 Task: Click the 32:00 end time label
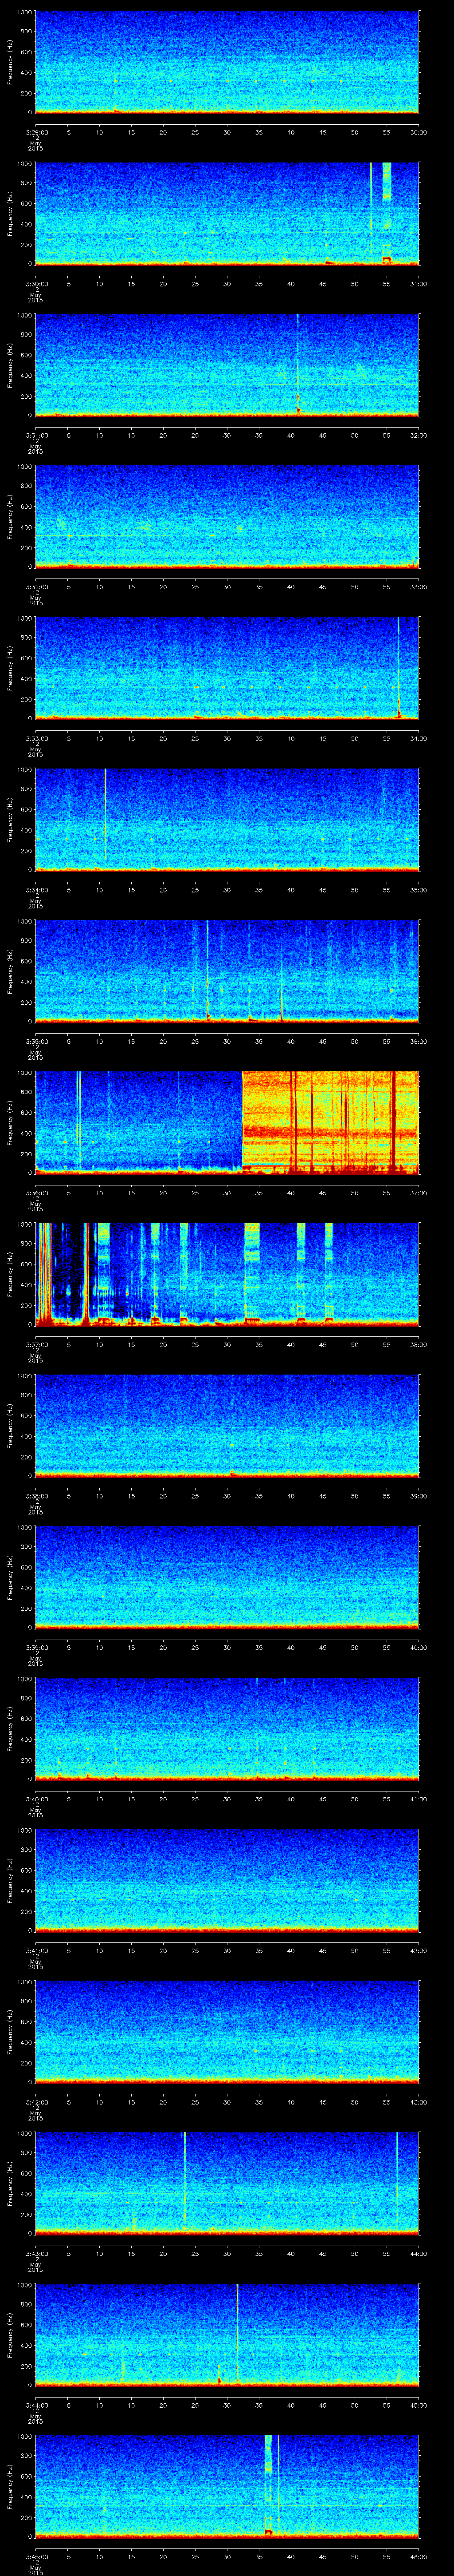tap(419, 435)
